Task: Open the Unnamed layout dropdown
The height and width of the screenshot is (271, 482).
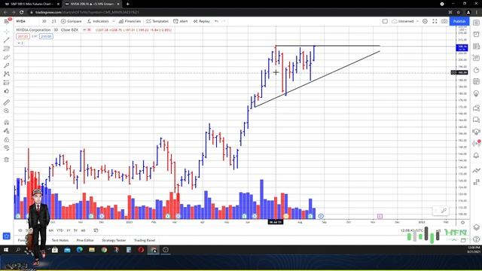Action: point(405,21)
